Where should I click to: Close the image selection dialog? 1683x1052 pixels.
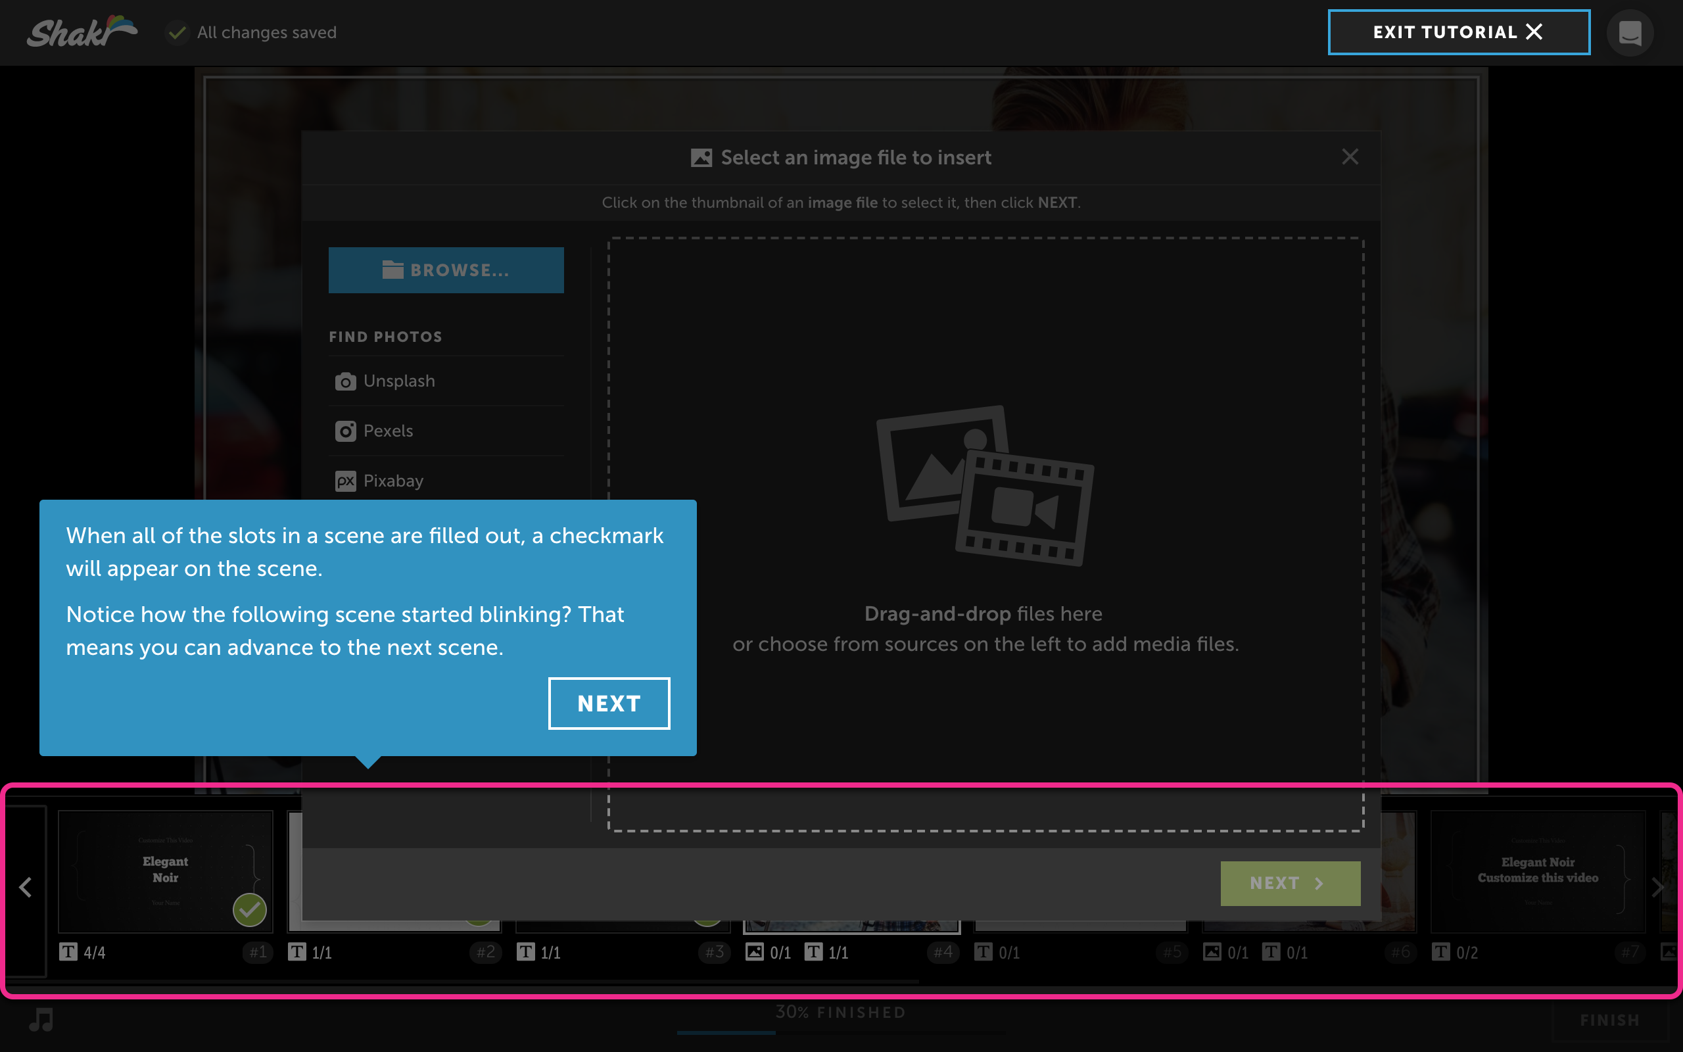coord(1350,157)
